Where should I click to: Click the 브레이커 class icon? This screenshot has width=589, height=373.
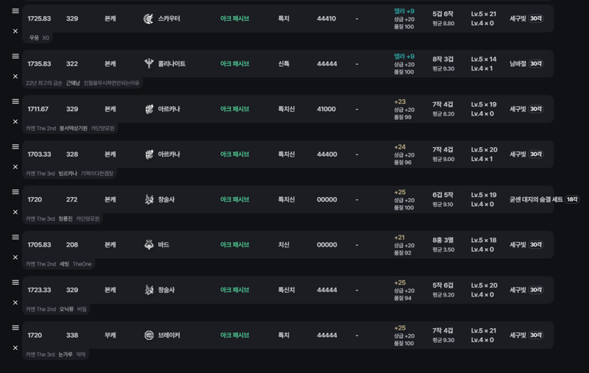click(149, 335)
